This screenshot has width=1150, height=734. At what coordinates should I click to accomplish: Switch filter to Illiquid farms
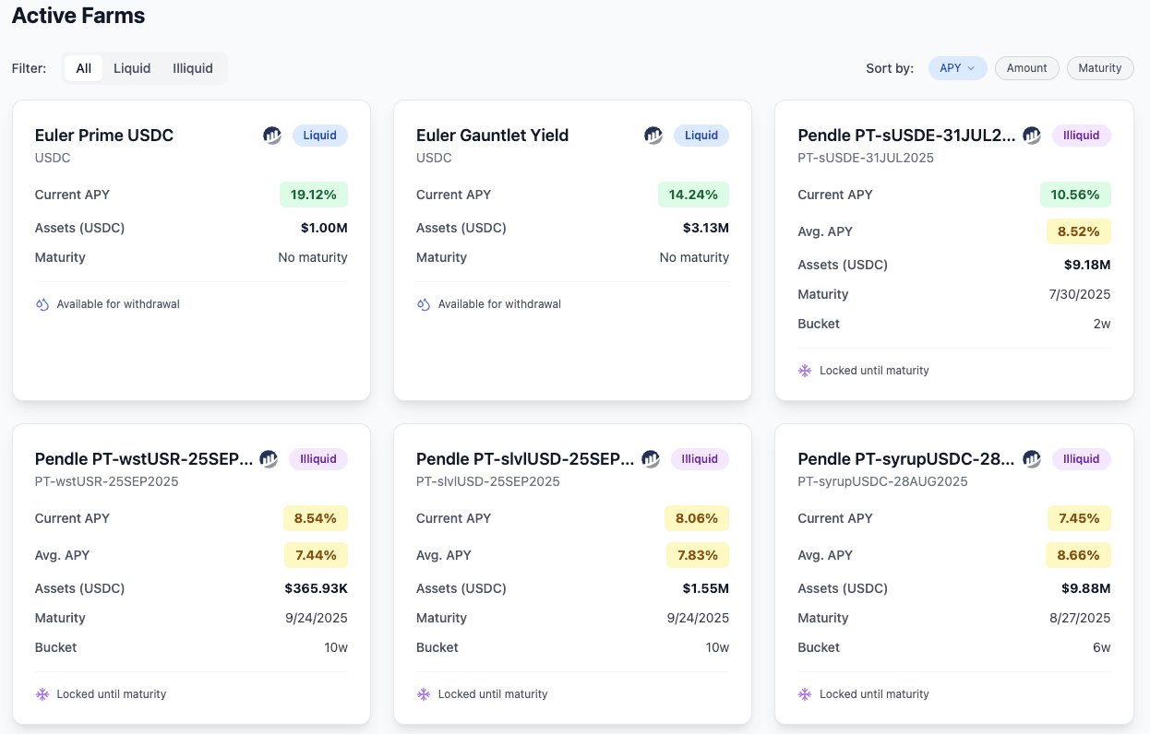pyautogui.click(x=193, y=68)
